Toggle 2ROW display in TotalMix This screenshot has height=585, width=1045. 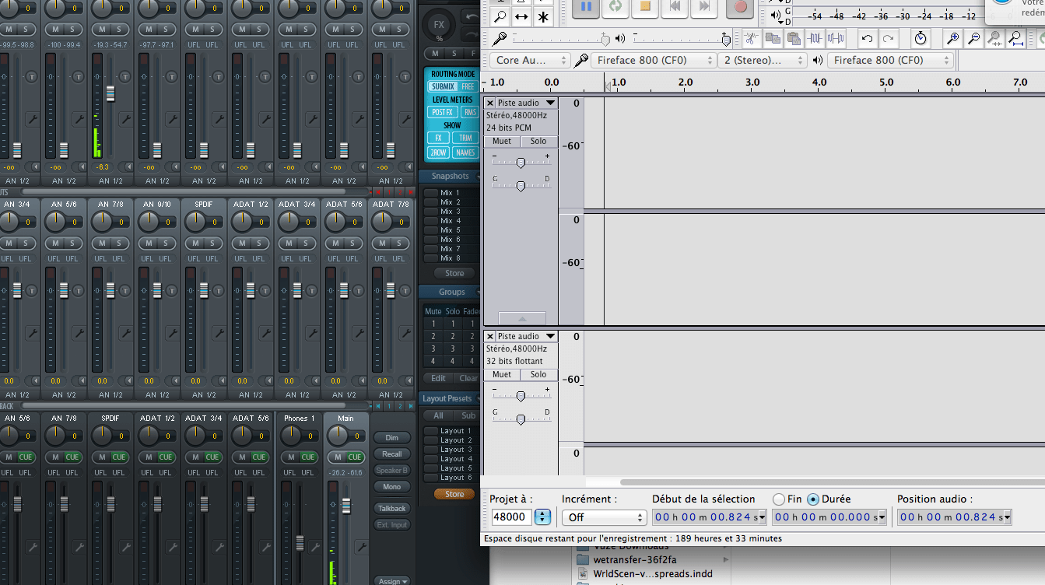point(438,152)
